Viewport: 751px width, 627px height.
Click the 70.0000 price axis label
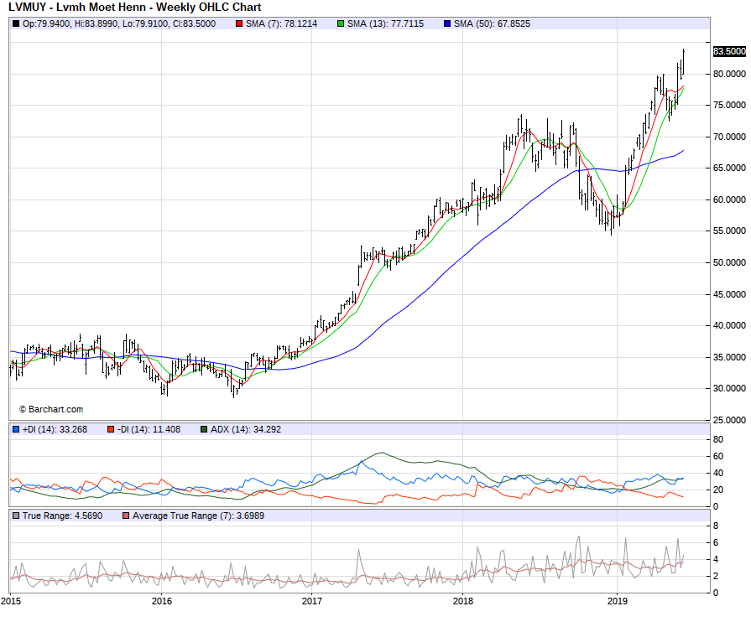pos(729,137)
